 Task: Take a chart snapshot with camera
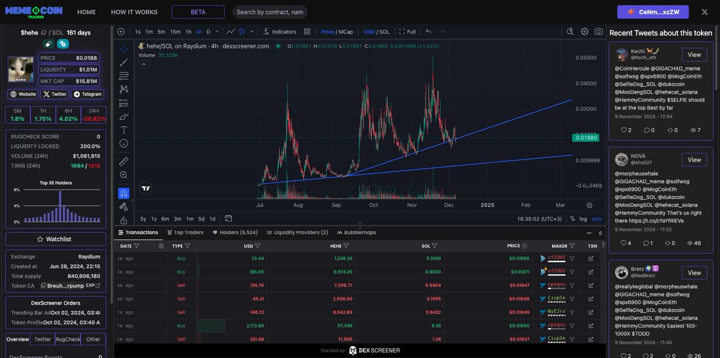pos(599,32)
